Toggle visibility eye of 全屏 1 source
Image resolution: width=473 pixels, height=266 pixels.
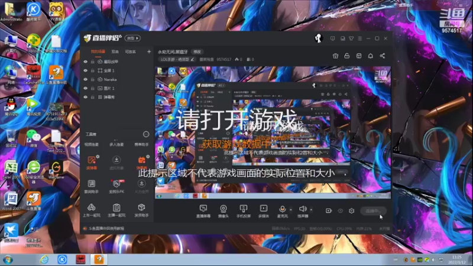click(85, 70)
